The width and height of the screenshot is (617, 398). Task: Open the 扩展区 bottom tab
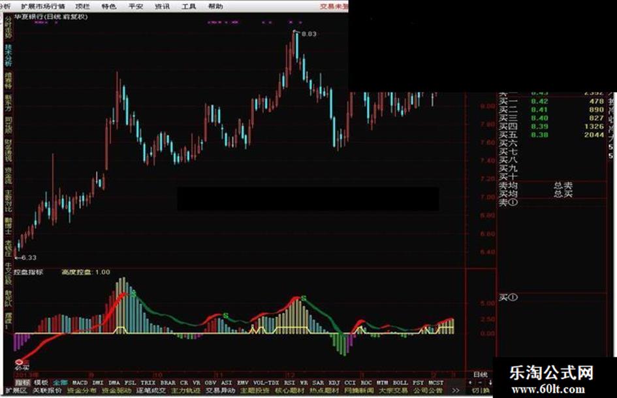coord(16,391)
